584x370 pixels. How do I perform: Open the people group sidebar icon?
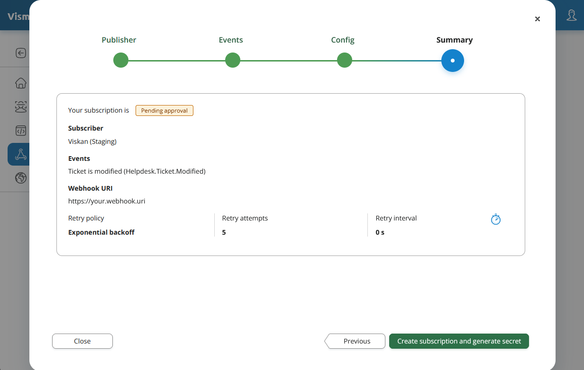[21, 107]
